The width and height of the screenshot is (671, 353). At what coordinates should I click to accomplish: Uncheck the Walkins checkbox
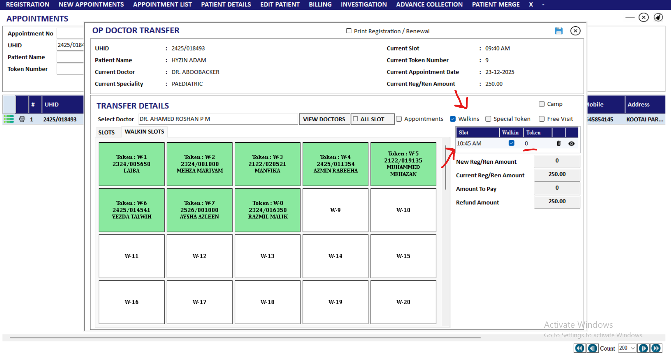(453, 119)
